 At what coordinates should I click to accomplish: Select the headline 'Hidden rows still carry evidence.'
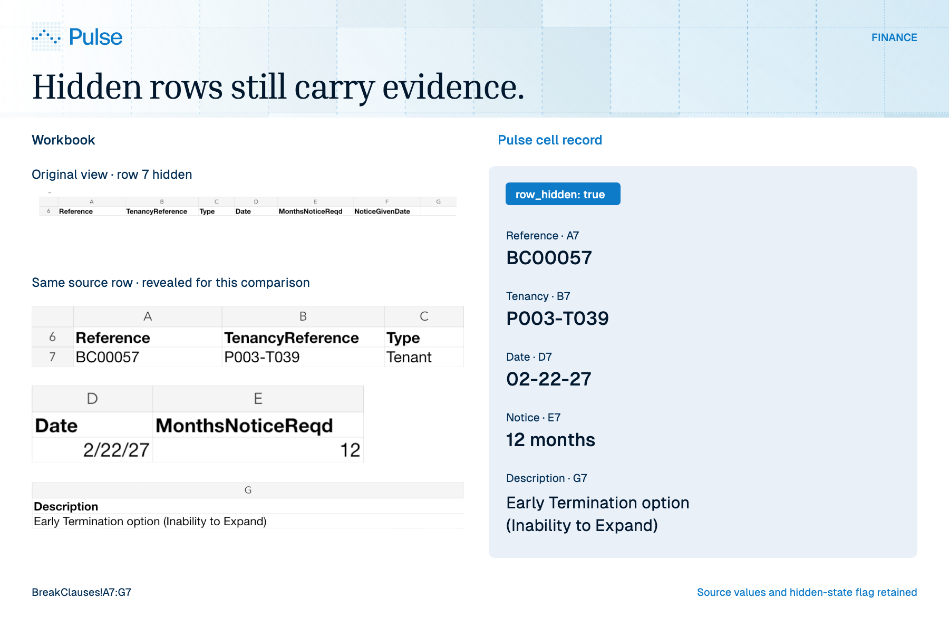click(x=278, y=87)
